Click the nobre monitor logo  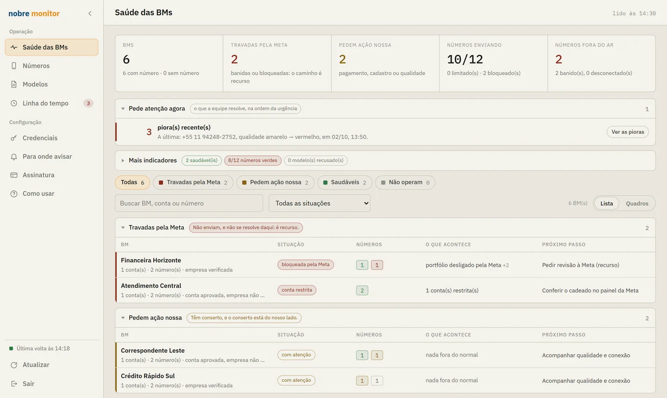[34, 13]
